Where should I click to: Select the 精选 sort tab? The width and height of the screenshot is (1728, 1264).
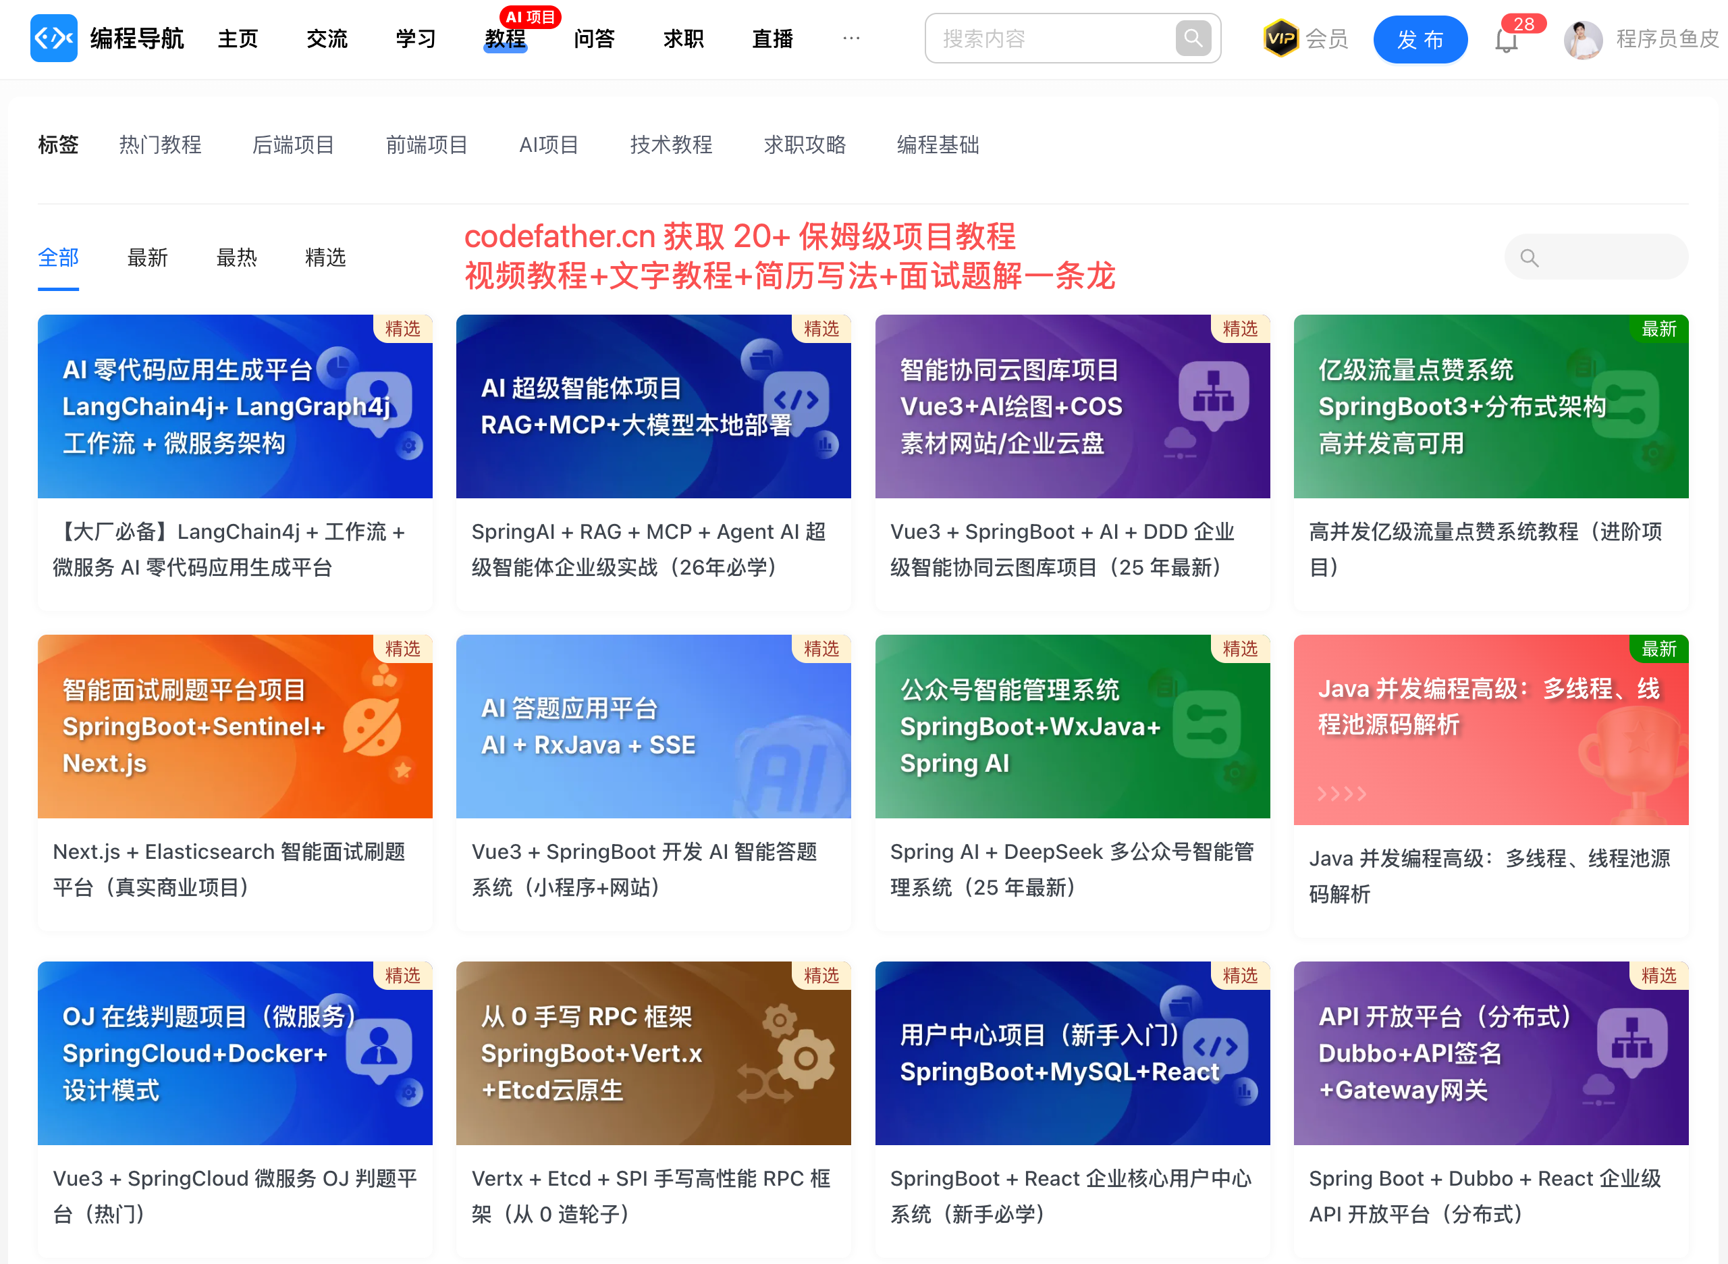(325, 258)
